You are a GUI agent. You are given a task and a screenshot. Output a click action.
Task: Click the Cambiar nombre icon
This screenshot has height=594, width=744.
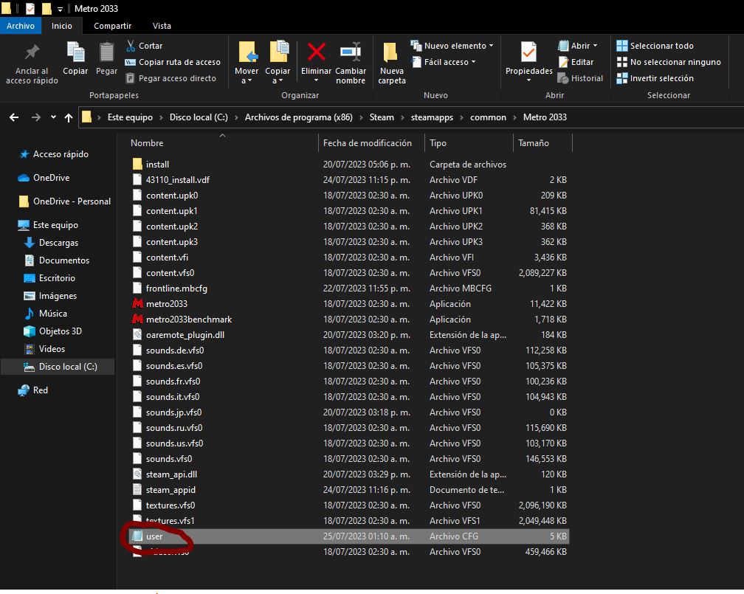pyautogui.click(x=351, y=52)
